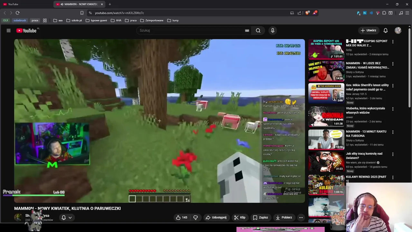The width and height of the screenshot is (412, 232).
Task: Select the MAMMON - NOWY KWIATEK tab
Action: pos(79,4)
